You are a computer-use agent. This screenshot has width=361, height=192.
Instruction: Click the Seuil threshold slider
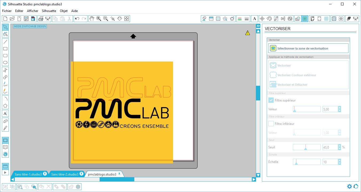[307, 147]
